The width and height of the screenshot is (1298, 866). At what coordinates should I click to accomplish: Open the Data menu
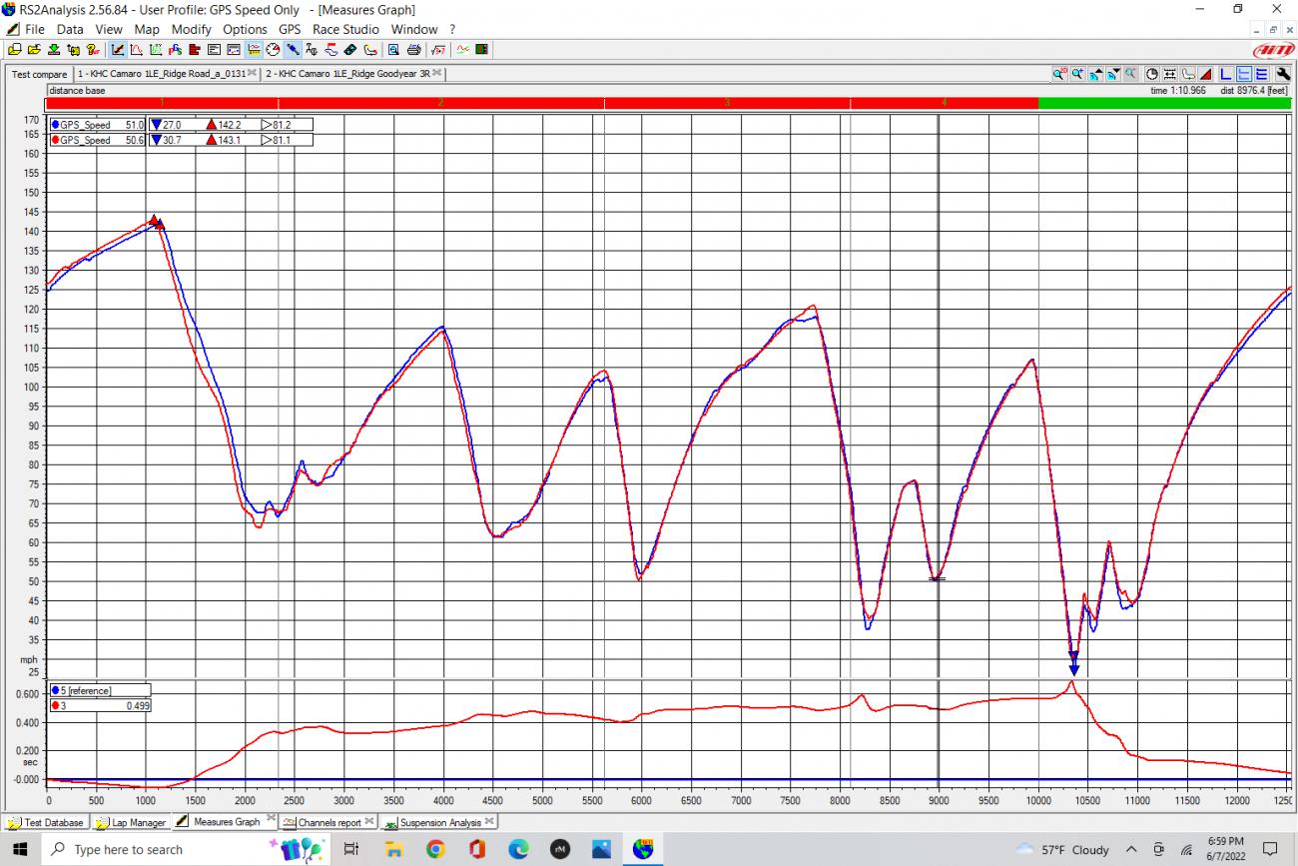(70, 29)
